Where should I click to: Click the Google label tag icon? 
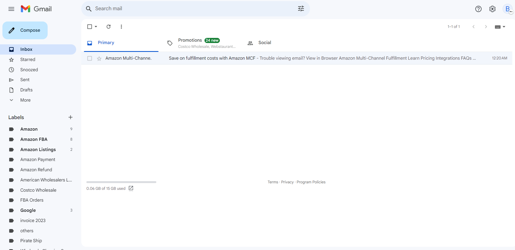coord(11,210)
